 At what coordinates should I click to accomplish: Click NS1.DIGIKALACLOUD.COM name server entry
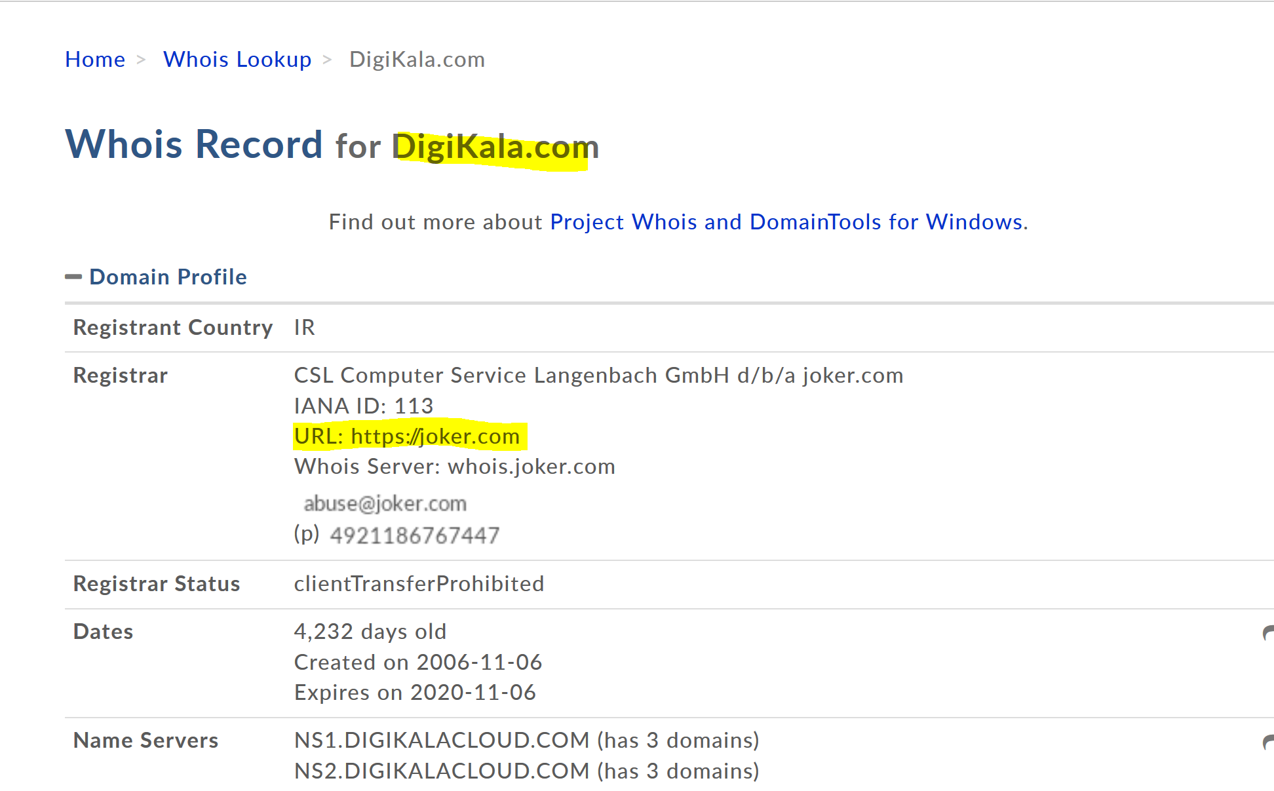click(526, 741)
